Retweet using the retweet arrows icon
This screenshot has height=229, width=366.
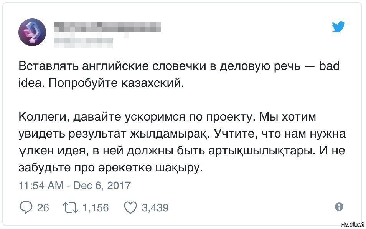pos(71,207)
